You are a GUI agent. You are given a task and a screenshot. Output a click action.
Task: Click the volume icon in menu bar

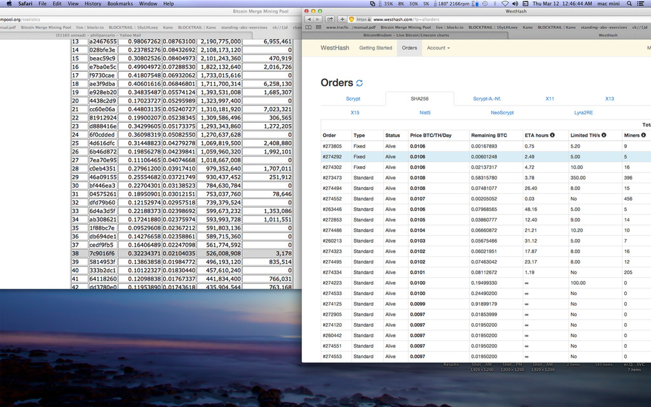515,4
